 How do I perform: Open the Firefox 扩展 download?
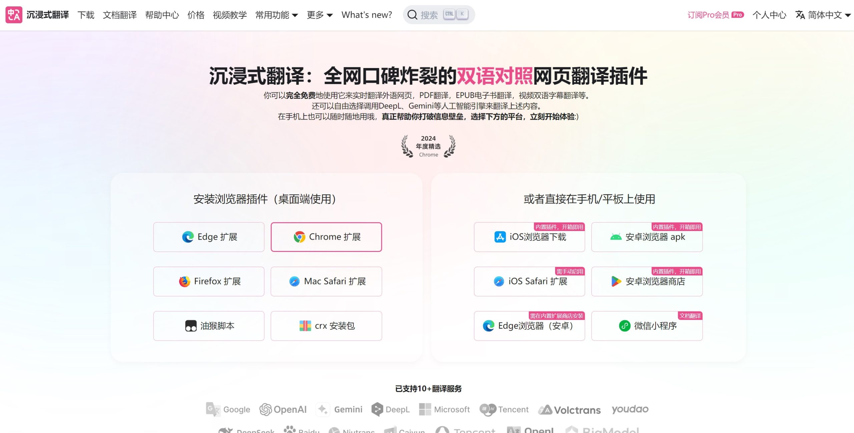click(x=209, y=281)
